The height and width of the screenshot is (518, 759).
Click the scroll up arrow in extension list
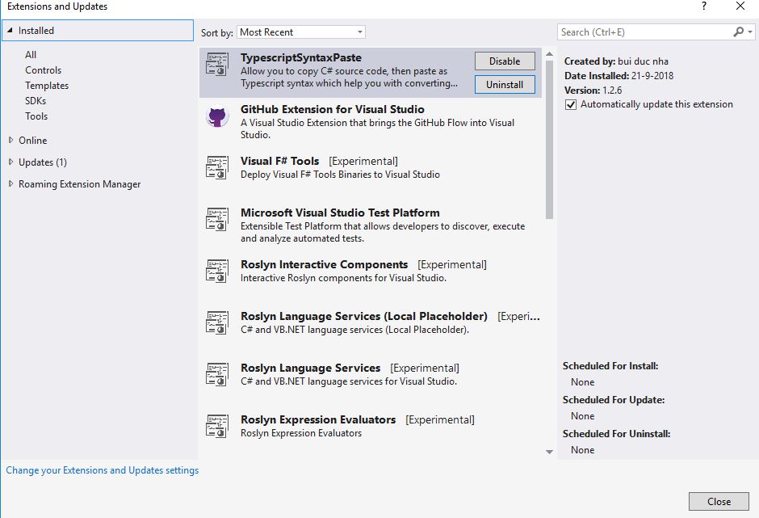tap(549, 54)
